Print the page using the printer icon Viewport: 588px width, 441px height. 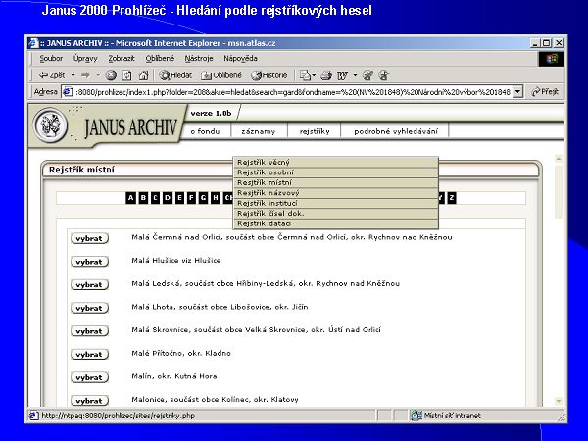pos(326,75)
